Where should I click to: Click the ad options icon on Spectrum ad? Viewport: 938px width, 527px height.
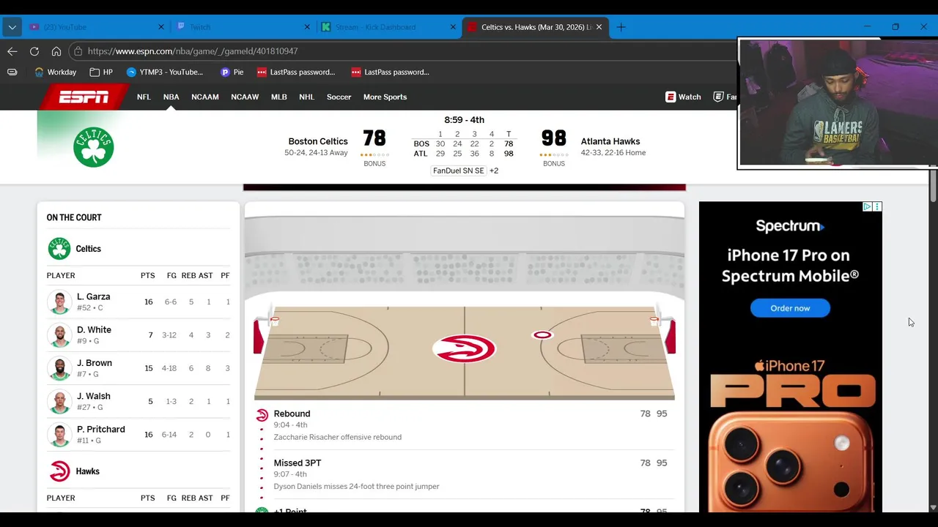pyautogui.click(x=877, y=207)
